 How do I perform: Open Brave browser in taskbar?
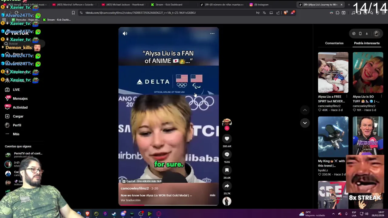87,214
